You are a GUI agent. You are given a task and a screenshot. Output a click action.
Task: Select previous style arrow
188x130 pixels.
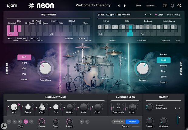[146, 15]
